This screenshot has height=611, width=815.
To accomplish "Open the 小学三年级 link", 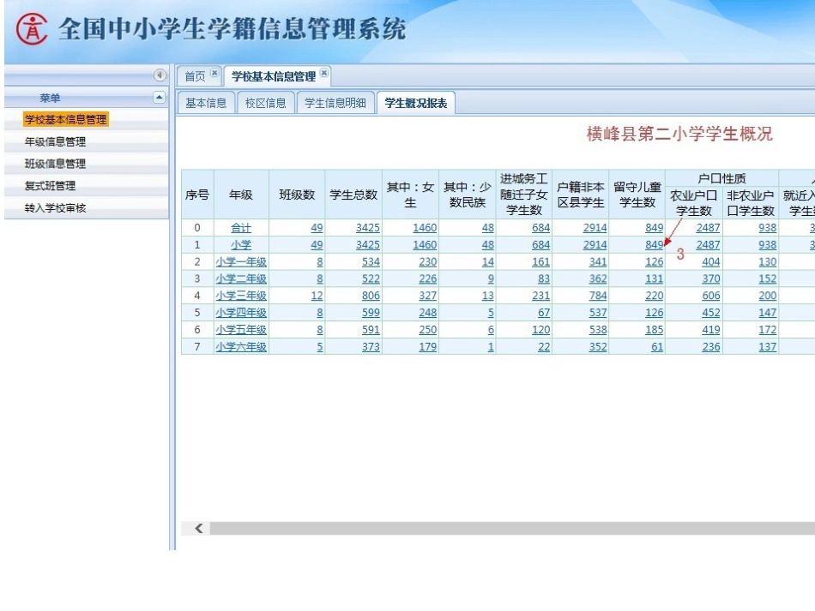I will (x=241, y=296).
